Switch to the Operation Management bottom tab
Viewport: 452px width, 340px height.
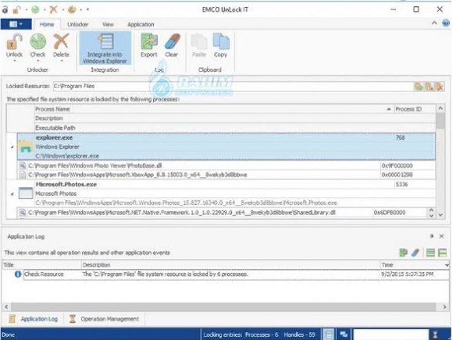(x=104, y=319)
